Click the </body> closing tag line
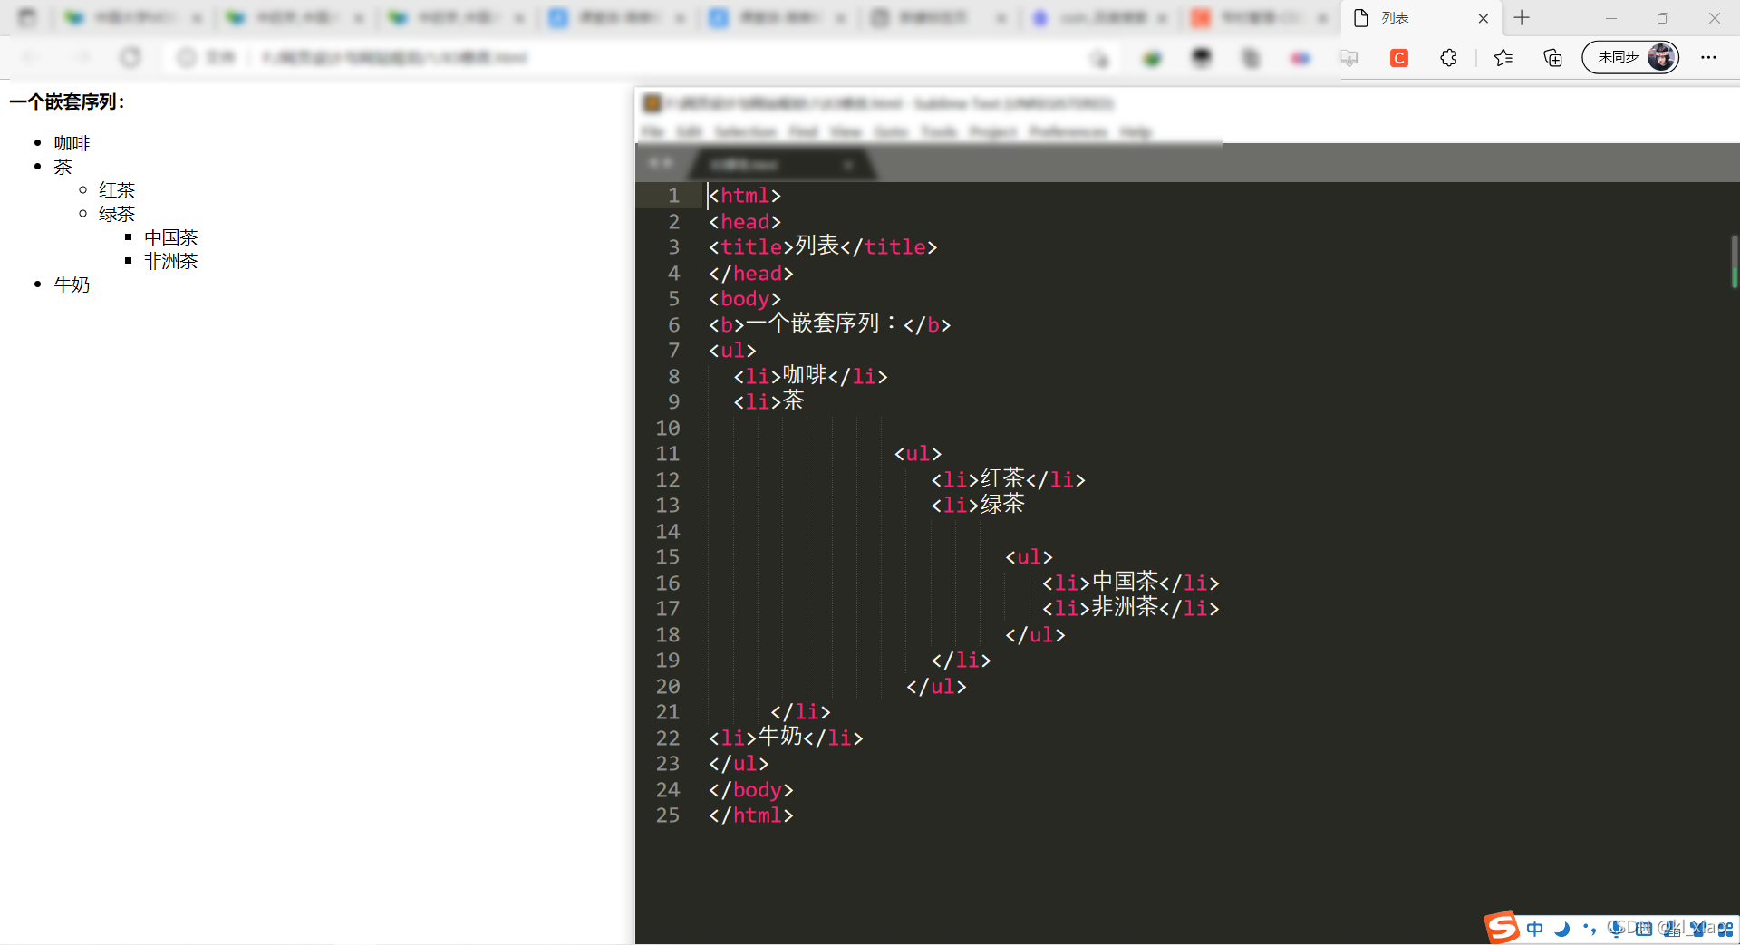 (750, 789)
